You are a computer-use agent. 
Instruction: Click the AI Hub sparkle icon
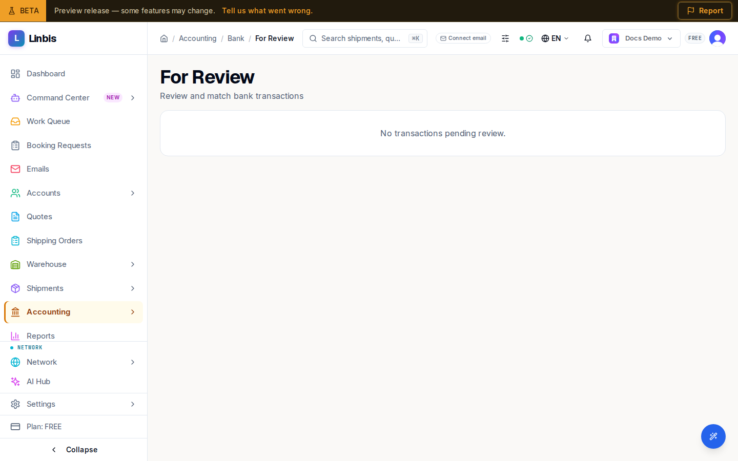(x=15, y=382)
